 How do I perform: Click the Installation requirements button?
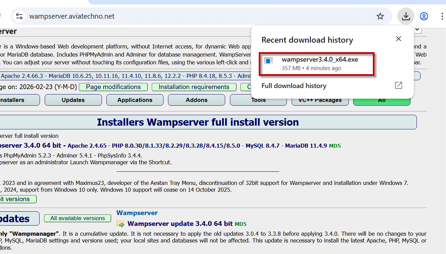[x=194, y=87]
